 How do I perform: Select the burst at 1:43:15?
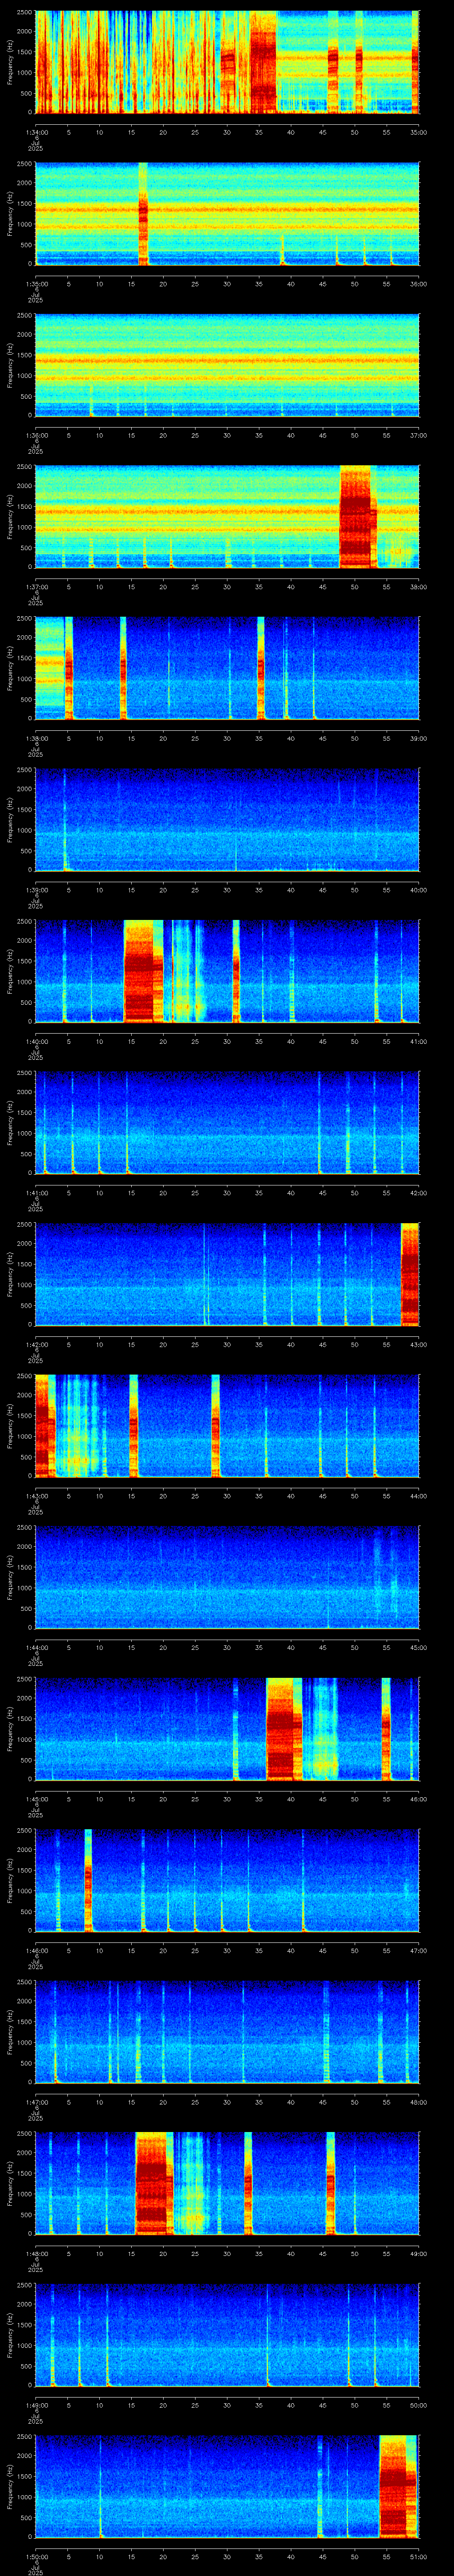pos(134,1425)
